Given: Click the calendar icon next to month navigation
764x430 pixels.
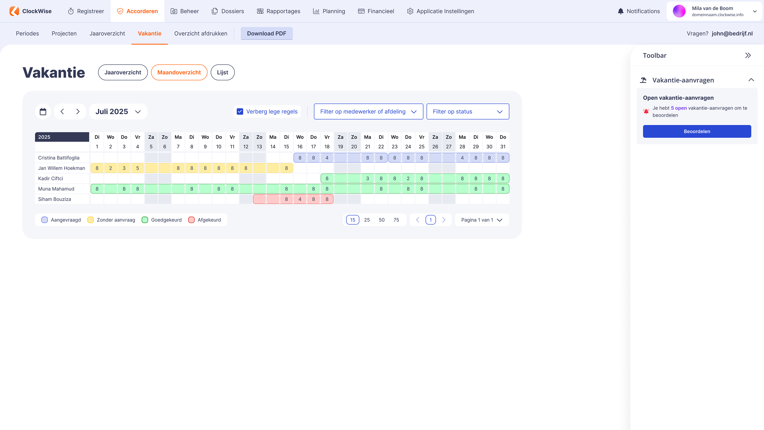Looking at the screenshot, I should tap(43, 111).
